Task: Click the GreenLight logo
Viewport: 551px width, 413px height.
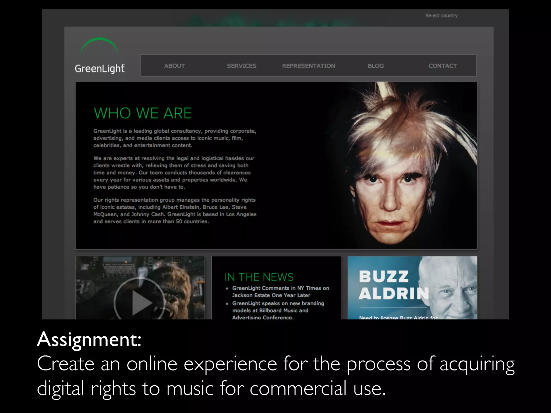Action: pos(100,55)
